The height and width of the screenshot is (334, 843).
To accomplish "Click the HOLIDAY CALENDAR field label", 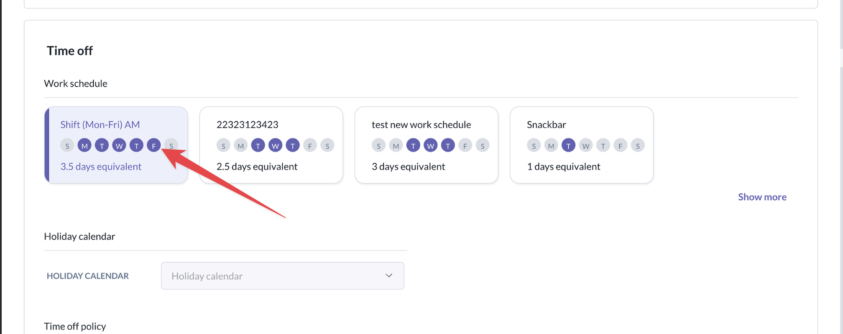I will tap(88, 276).
